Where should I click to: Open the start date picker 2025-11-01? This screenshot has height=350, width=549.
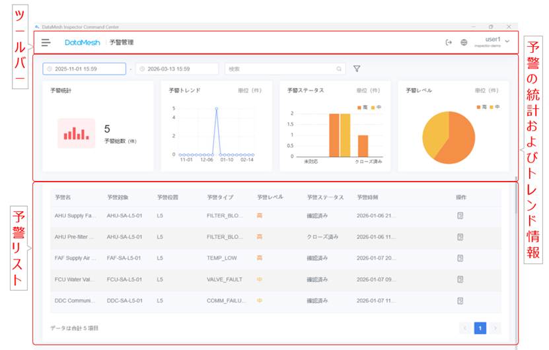coord(85,69)
